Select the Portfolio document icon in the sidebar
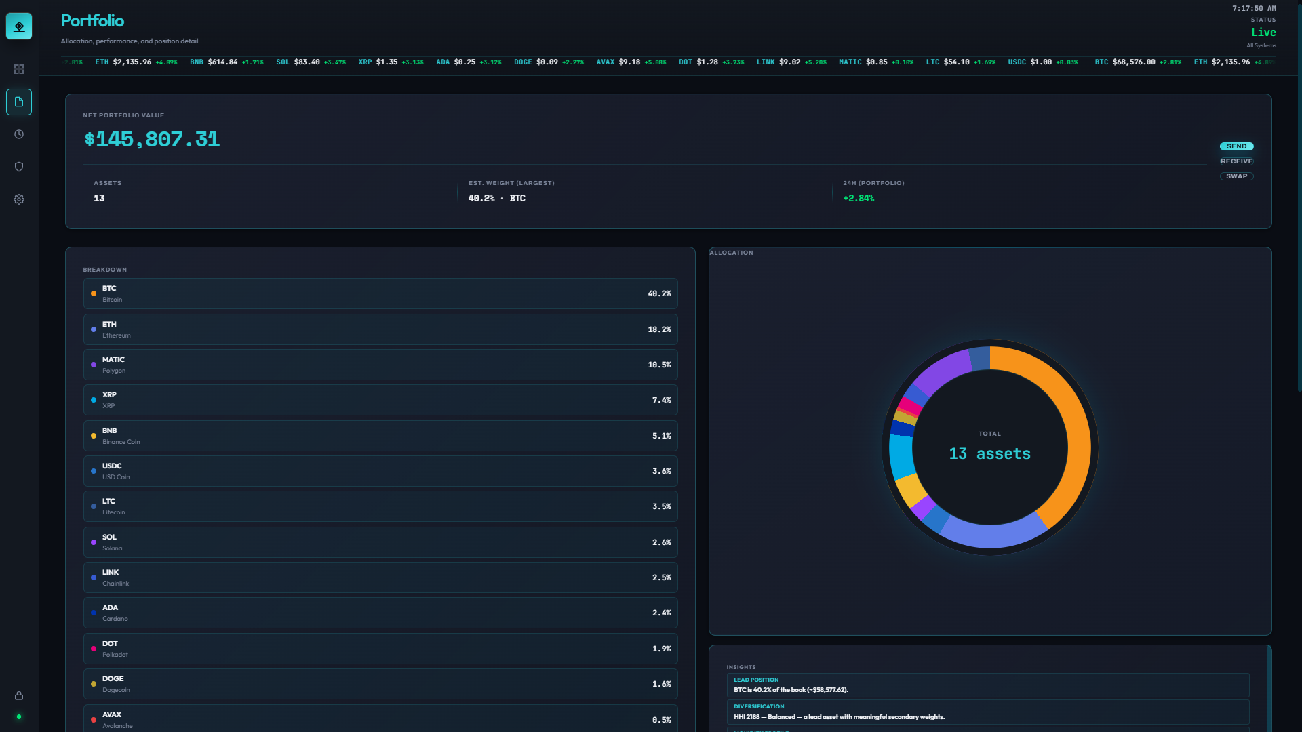Screen dimensions: 1302x732 pyautogui.click(x=19, y=102)
